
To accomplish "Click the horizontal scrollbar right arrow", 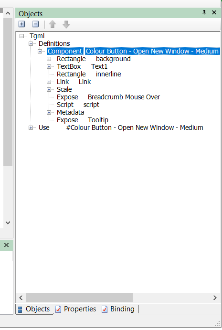I will coord(215,298).
